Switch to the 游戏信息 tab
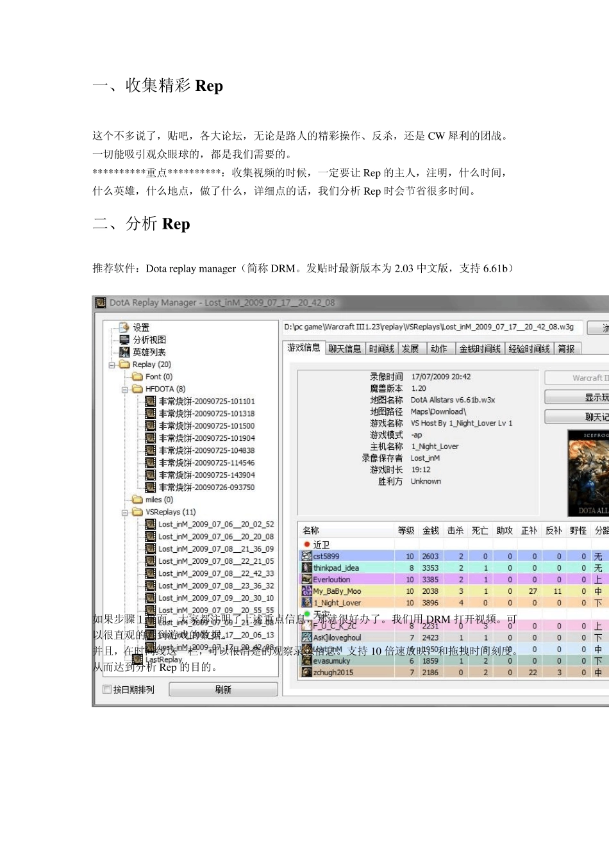Viewport: 609px width, 861px height. point(304,348)
